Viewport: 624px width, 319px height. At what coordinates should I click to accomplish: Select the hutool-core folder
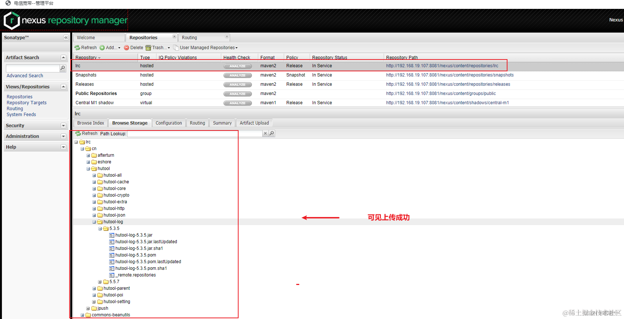[114, 189]
